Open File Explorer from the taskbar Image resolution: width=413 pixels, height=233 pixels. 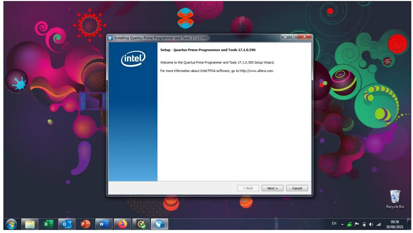click(30, 224)
